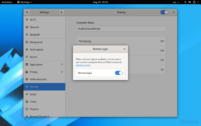Open the clock and calendar in top bar

pos(100,2)
